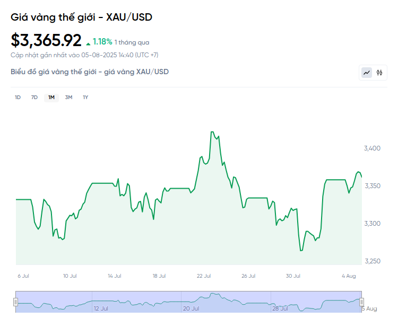Click the range navigator near 12 Jul

pos(101,302)
